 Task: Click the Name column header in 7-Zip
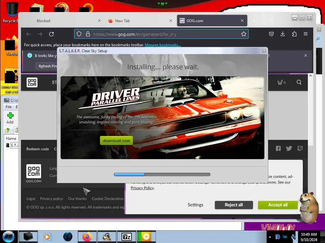tap(11, 139)
